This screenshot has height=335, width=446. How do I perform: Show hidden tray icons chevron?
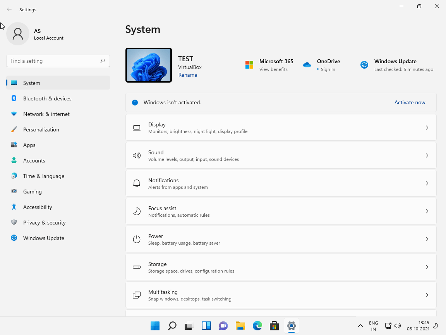[x=360, y=326]
